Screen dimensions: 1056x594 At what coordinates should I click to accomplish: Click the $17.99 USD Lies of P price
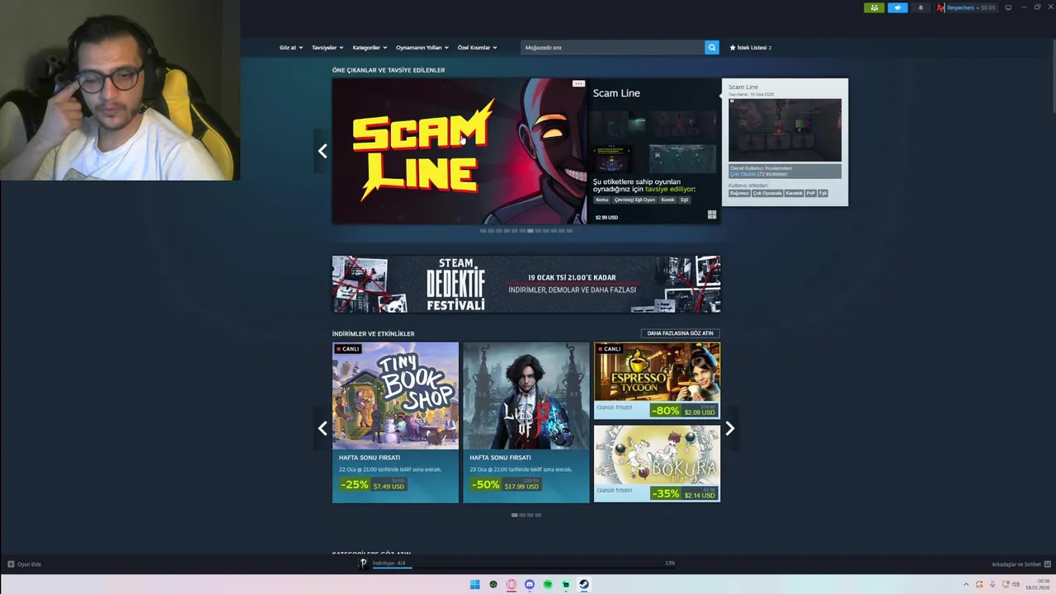pyautogui.click(x=522, y=486)
